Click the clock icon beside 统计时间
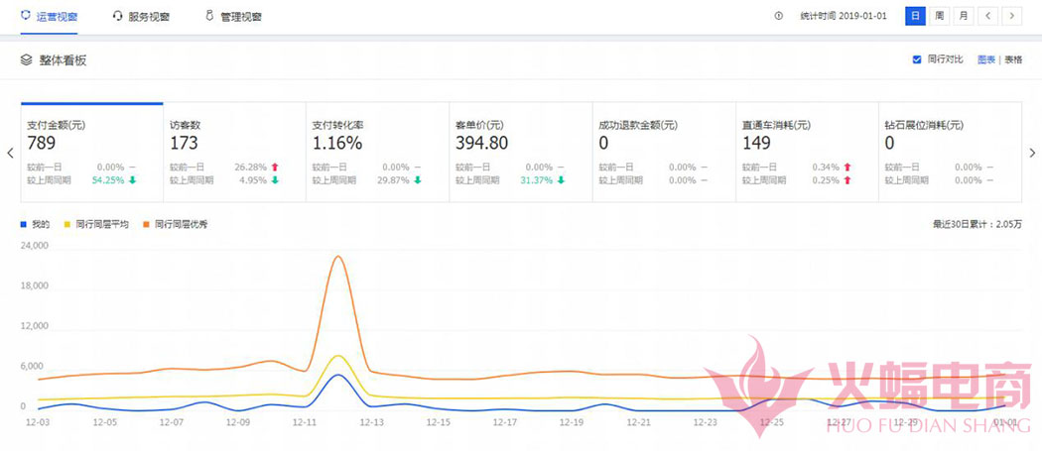1042x451 pixels. 778,16
